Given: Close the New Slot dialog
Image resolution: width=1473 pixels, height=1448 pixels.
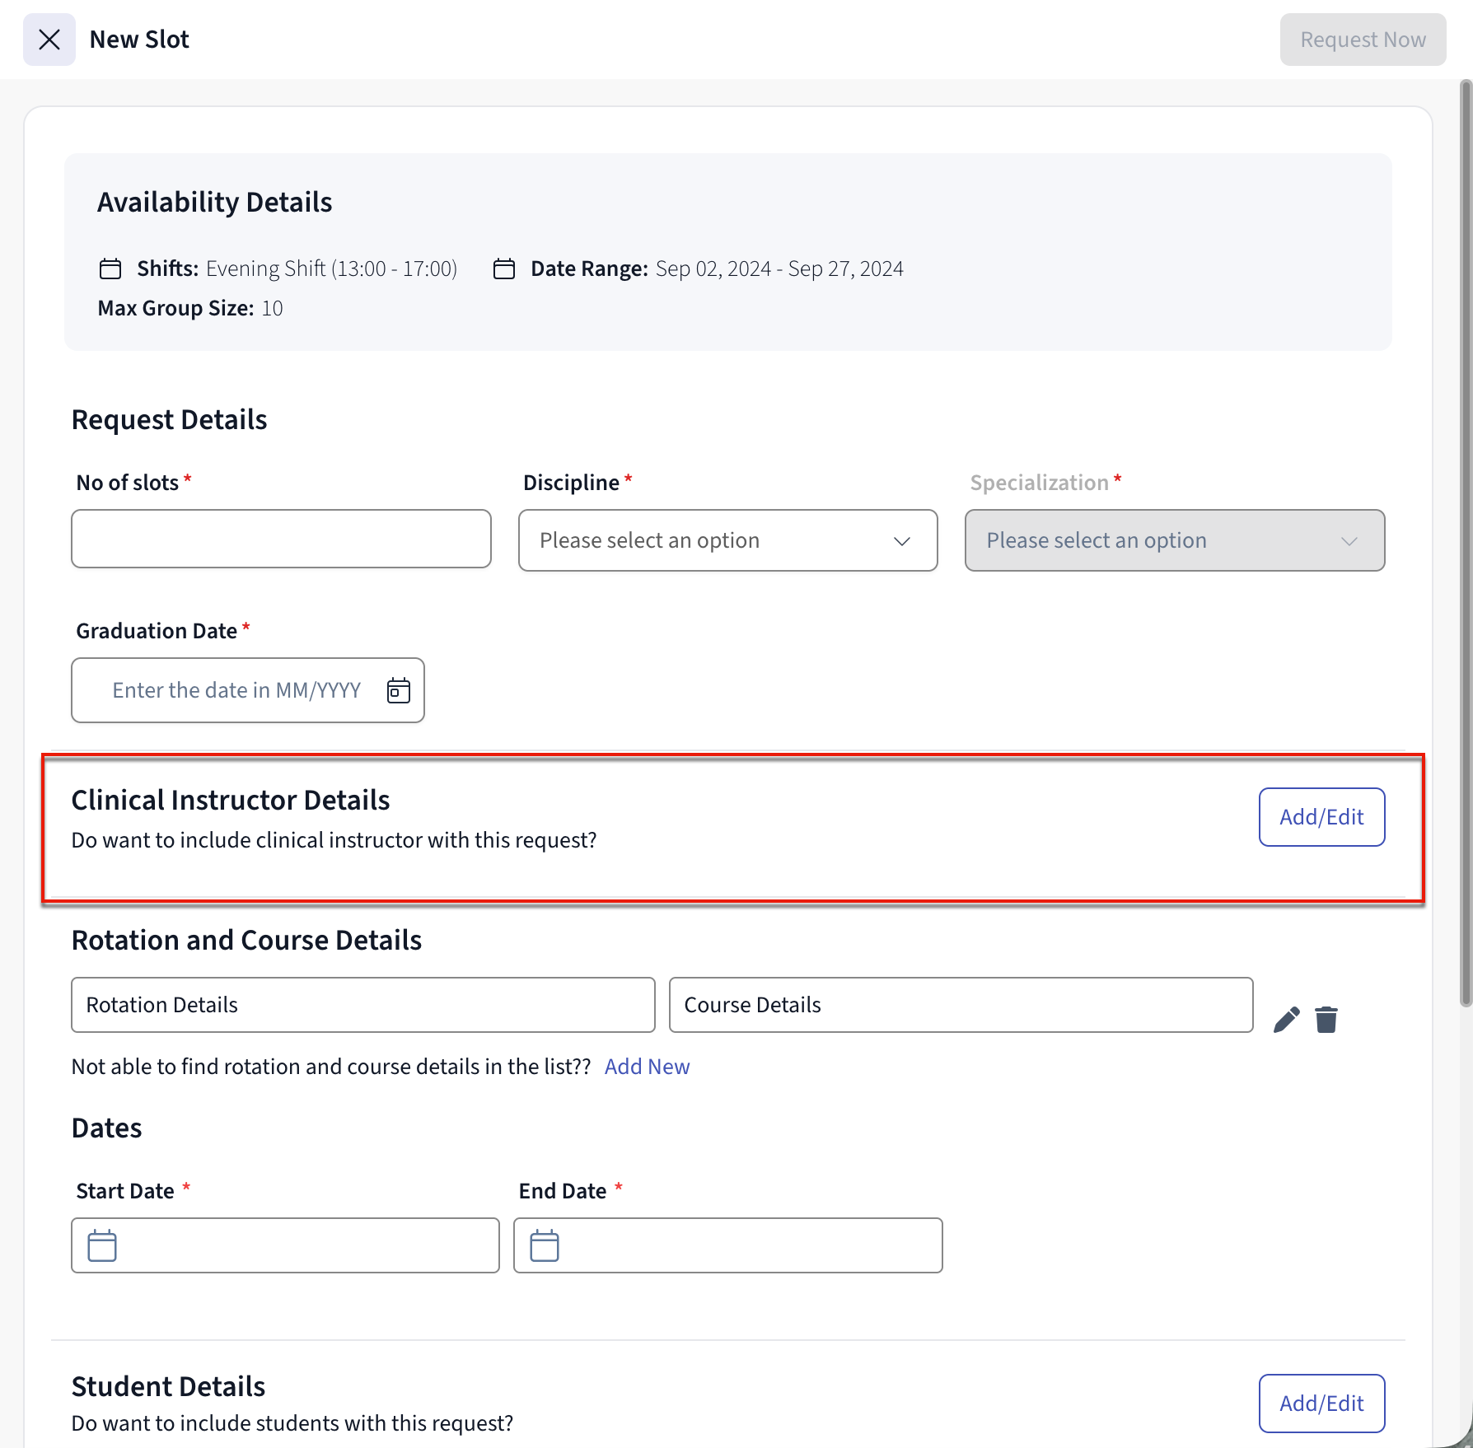Looking at the screenshot, I should tap(49, 40).
